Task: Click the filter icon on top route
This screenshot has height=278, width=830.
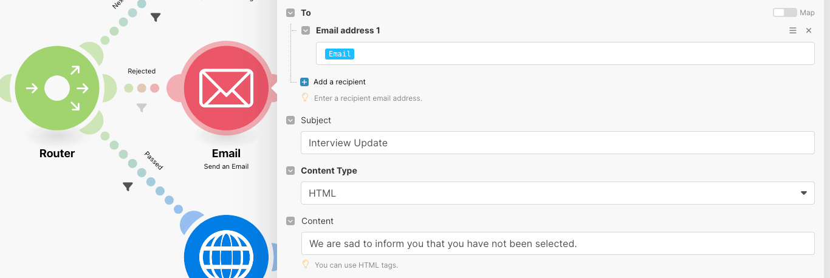Action: (156, 18)
